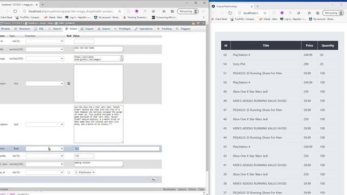The height and width of the screenshot is (195, 347).
Task: Open Favorites icon in Angular app window
Action: click(310, 13)
